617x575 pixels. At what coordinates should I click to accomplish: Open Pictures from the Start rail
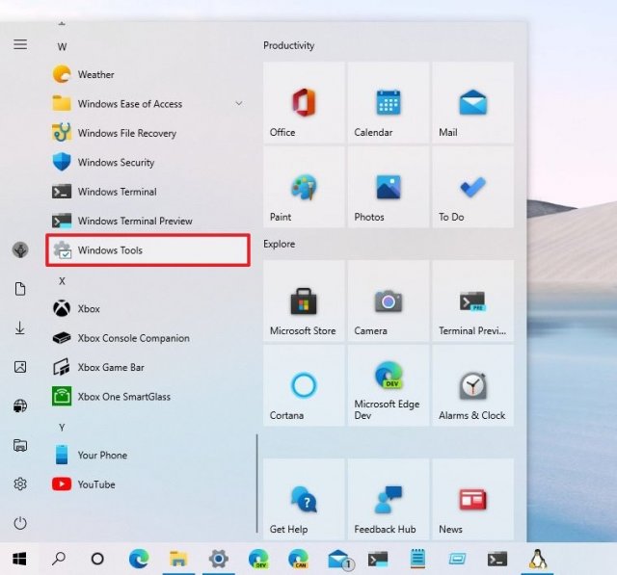point(20,367)
